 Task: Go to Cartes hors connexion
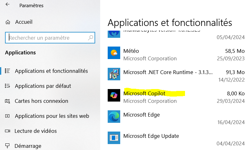click(x=41, y=101)
